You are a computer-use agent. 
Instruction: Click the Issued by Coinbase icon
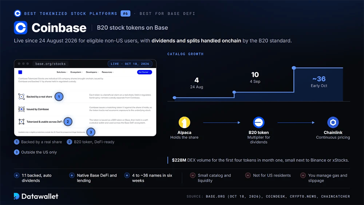[21, 109]
